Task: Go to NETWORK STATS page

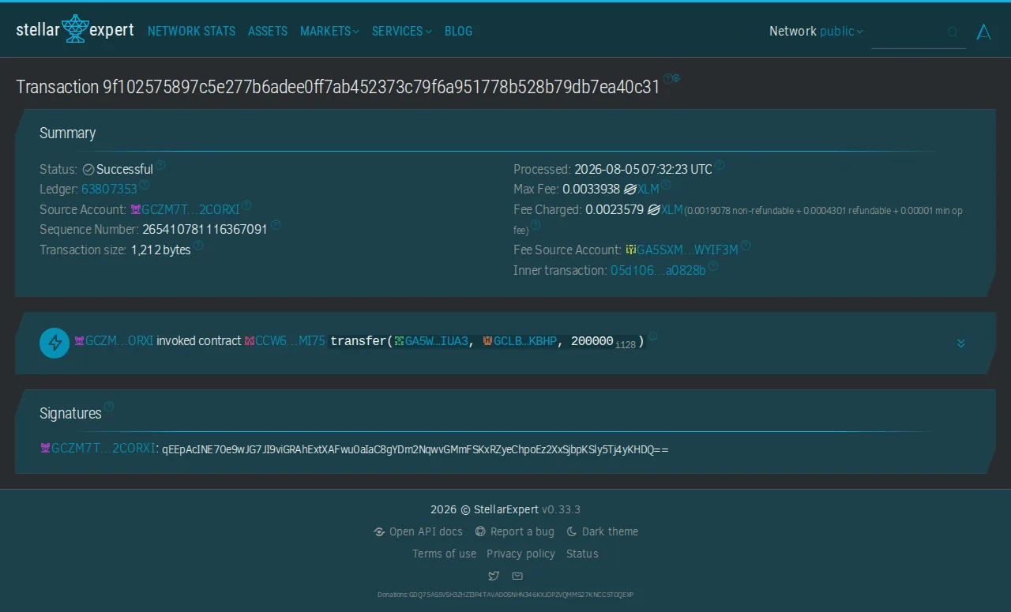Action: 191,31
